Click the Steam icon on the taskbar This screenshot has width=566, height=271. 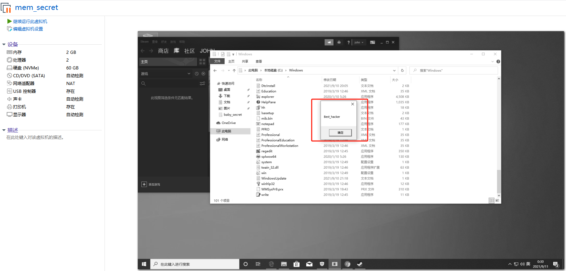pyautogui.click(x=360, y=264)
